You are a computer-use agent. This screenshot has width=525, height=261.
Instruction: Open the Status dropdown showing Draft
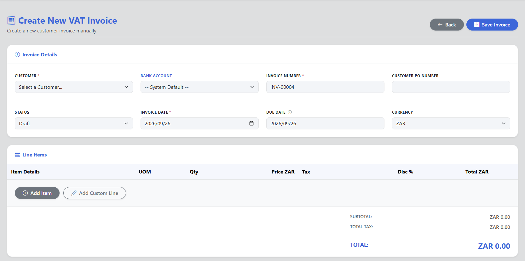74,123
